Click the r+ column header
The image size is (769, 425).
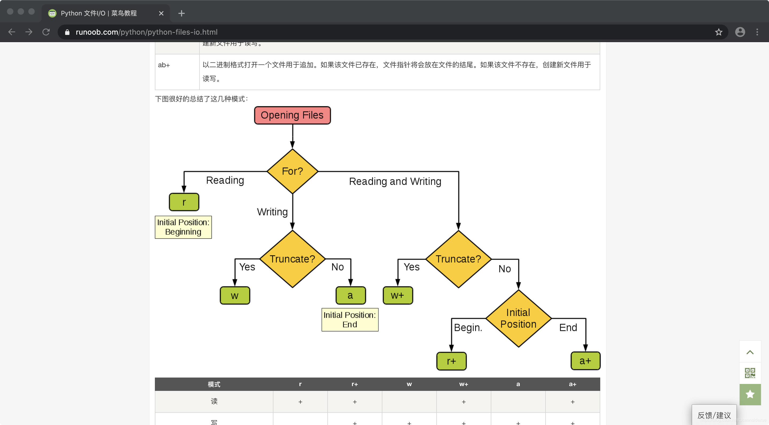(355, 384)
